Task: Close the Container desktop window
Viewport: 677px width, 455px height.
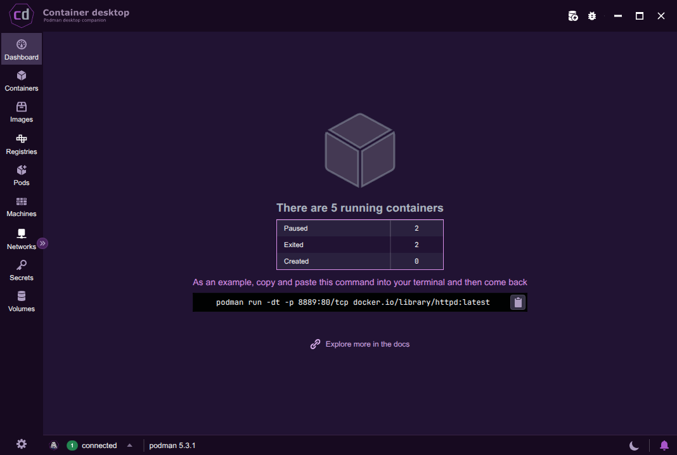Action: pyautogui.click(x=661, y=16)
